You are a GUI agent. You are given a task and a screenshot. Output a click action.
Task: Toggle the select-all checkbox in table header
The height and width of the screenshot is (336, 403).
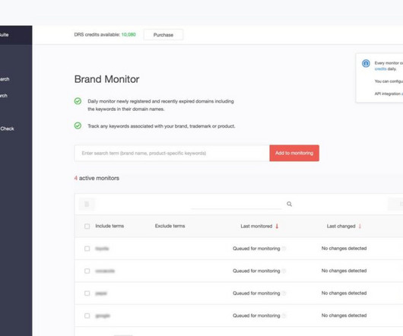(x=87, y=226)
